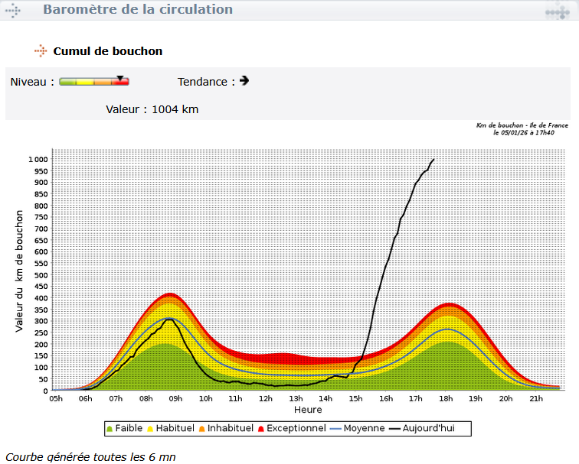The image size is (579, 464).
Task: Click the 'le 05/01/26 à 17h40' timestamp
Action: 524,133
